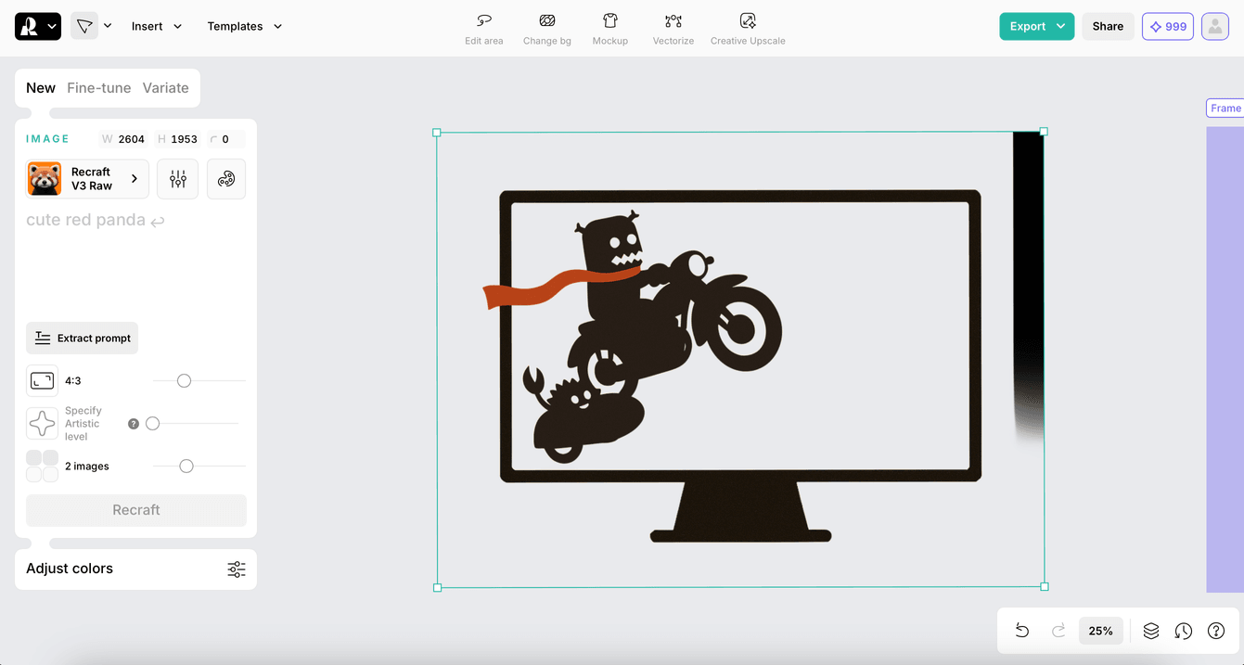Open the history clock icon
Image resolution: width=1244 pixels, height=665 pixels.
click(x=1183, y=631)
